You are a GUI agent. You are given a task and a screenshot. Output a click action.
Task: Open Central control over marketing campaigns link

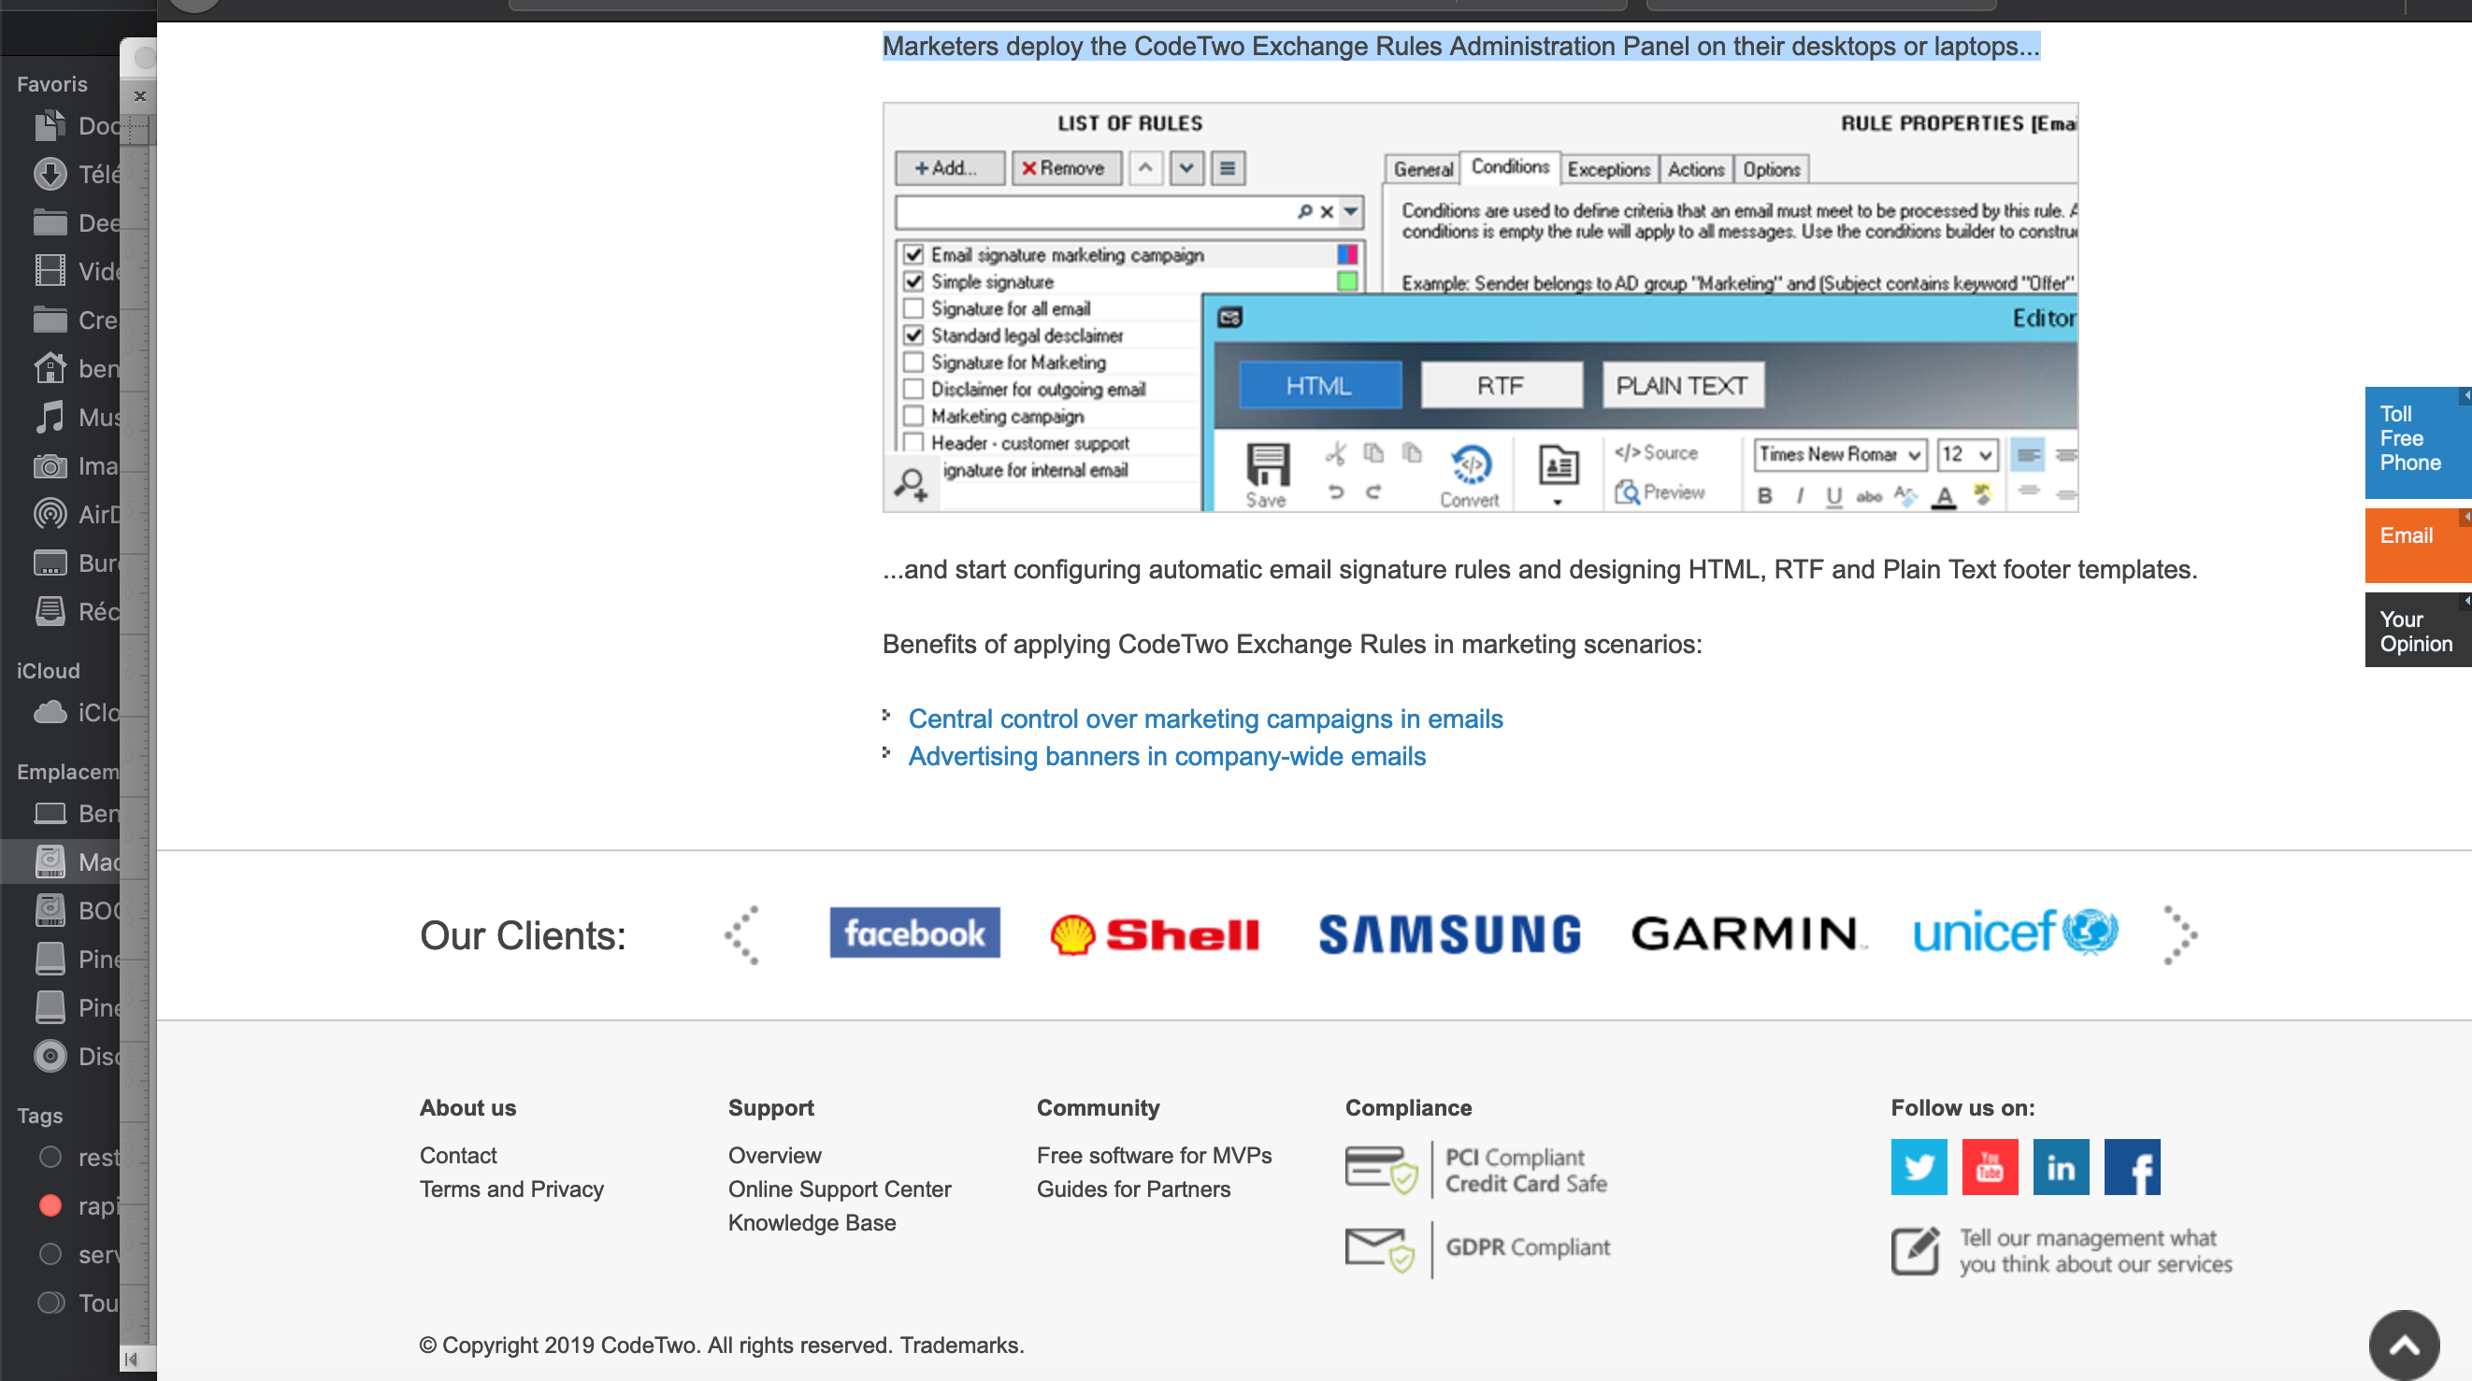[1204, 719]
